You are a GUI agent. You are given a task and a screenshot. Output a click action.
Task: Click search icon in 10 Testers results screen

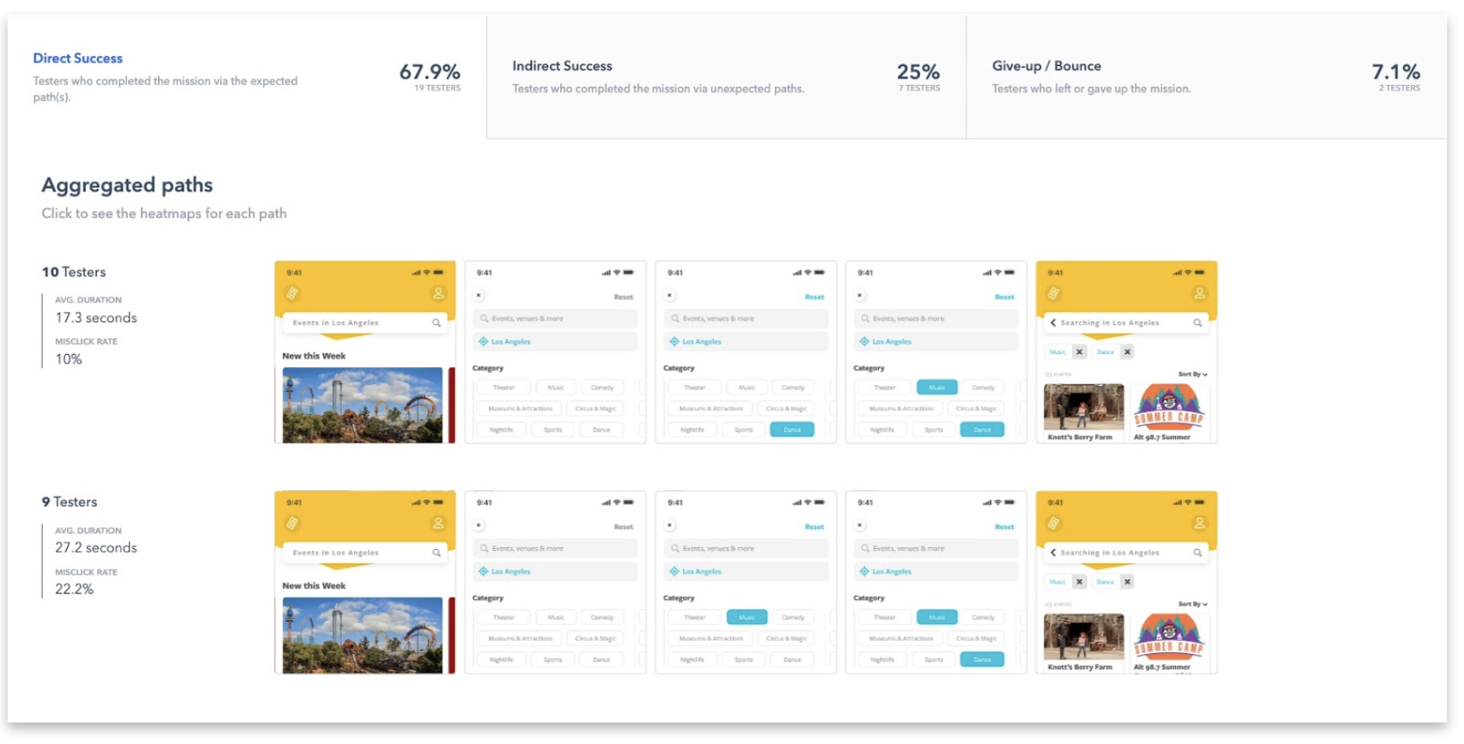click(x=1197, y=322)
